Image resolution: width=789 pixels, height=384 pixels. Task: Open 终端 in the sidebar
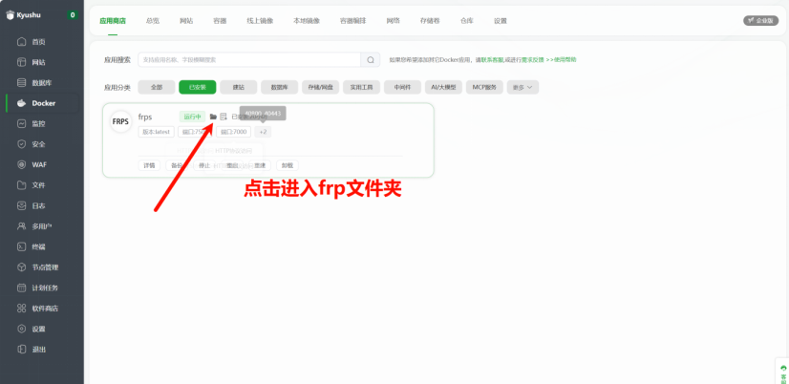(39, 247)
